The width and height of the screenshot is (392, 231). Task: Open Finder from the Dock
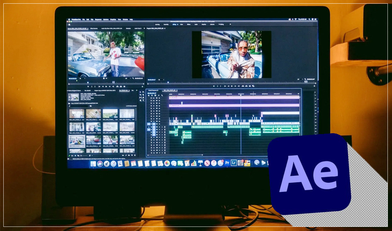pos(93,164)
